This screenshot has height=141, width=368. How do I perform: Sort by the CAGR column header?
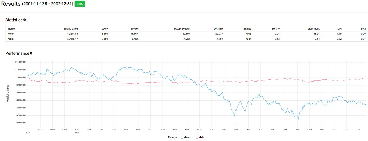pos(105,29)
